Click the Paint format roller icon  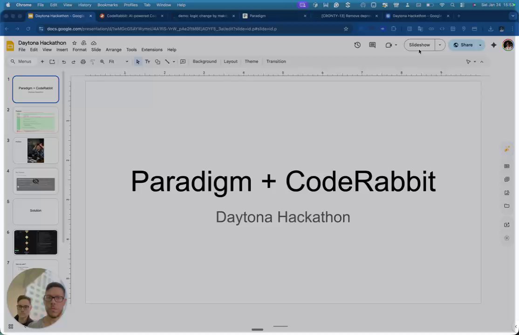pos(93,62)
